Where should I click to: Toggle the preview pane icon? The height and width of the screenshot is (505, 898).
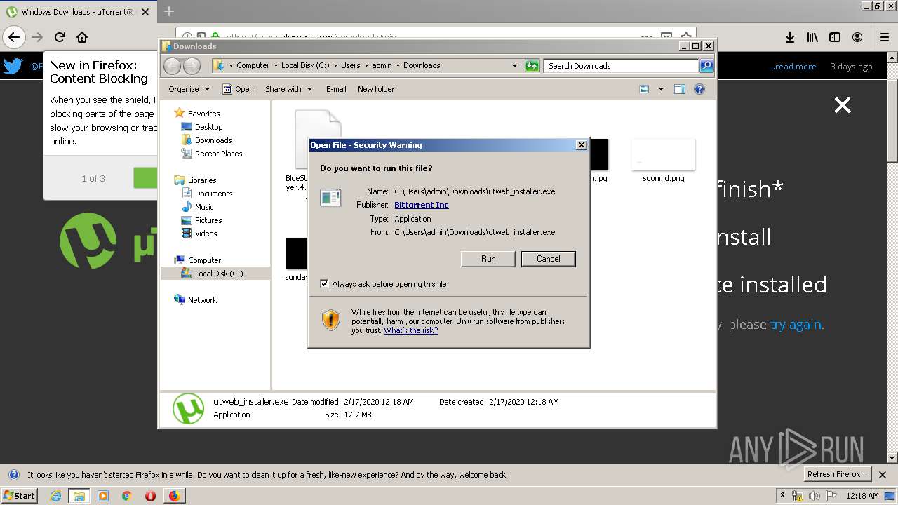tap(679, 89)
